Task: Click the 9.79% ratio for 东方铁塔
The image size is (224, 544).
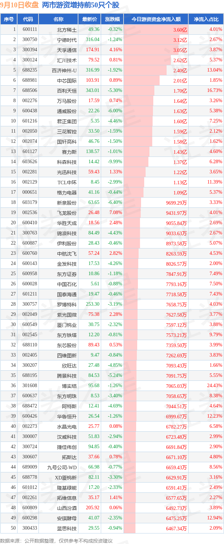Action: (216, 335)
